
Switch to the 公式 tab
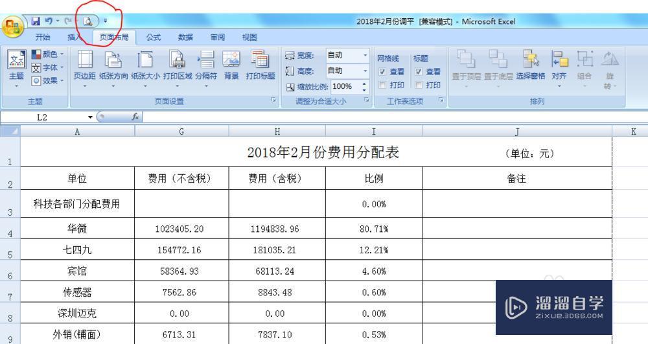coord(154,37)
